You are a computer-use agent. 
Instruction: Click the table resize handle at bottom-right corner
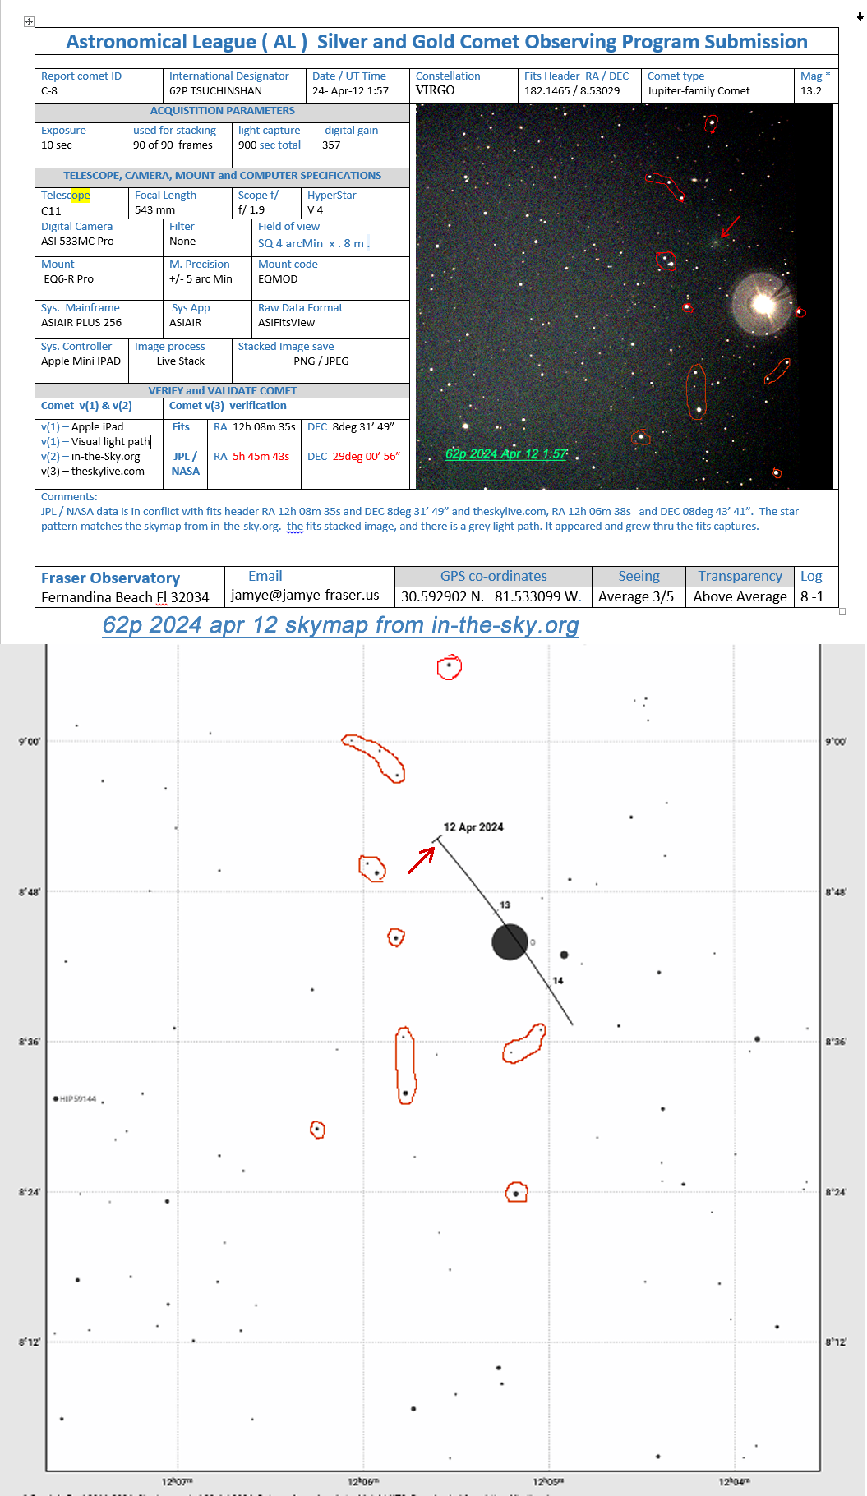(842, 611)
